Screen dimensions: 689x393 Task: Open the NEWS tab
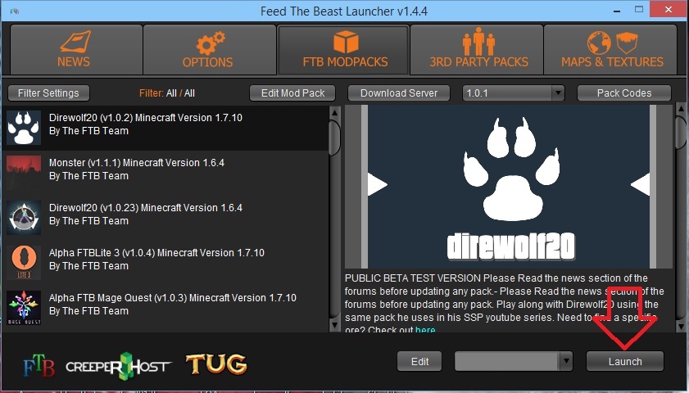pyautogui.click(x=76, y=49)
